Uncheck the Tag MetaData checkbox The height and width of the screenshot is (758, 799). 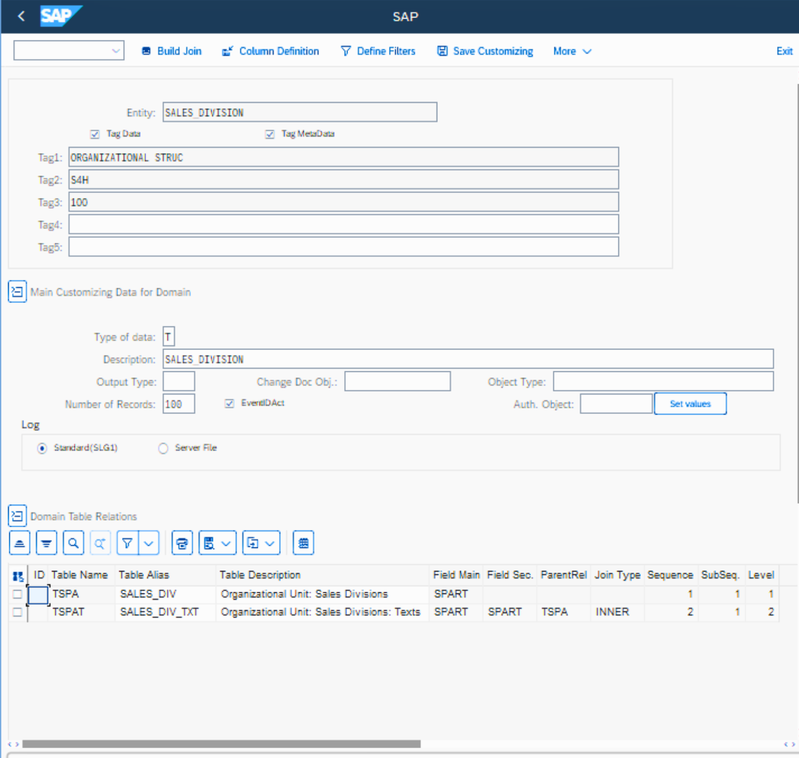tap(270, 134)
